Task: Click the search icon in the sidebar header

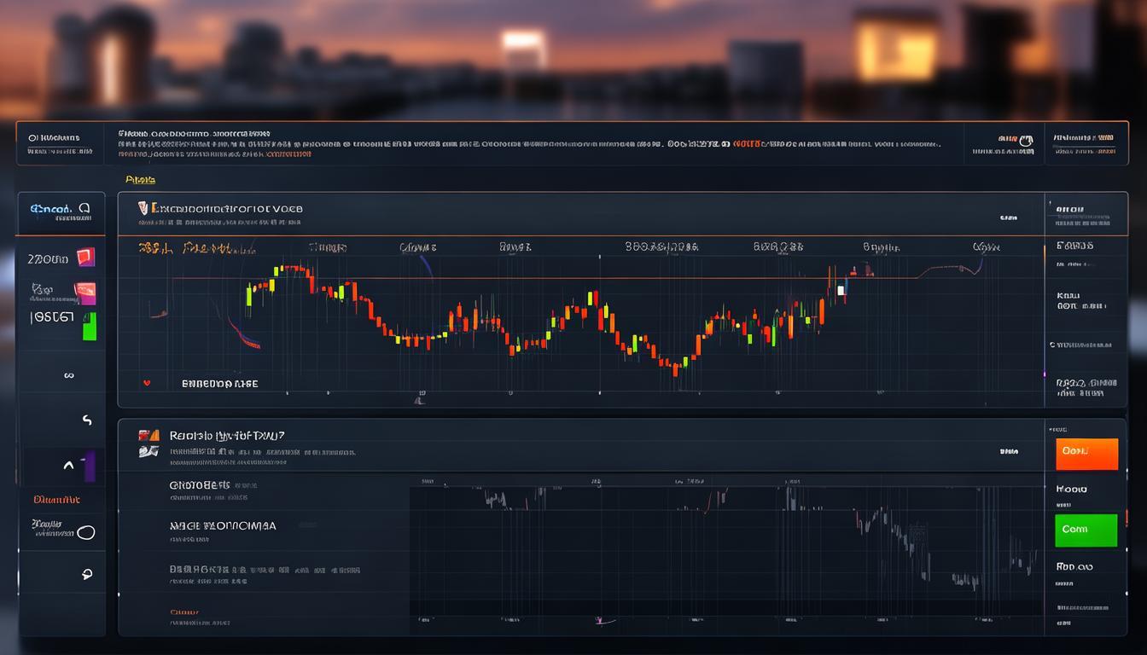Action: pyautogui.click(x=84, y=207)
